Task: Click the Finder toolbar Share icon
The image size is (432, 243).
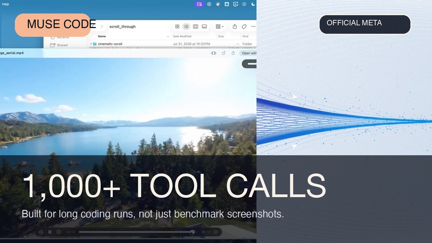Action: point(235,27)
